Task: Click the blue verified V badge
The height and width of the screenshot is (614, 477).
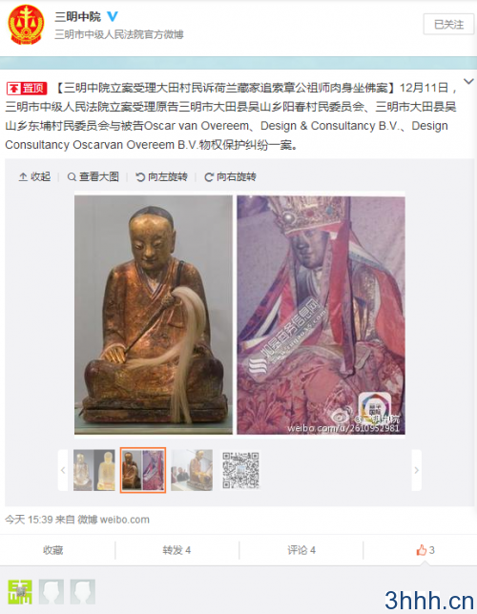Action: pos(113,16)
